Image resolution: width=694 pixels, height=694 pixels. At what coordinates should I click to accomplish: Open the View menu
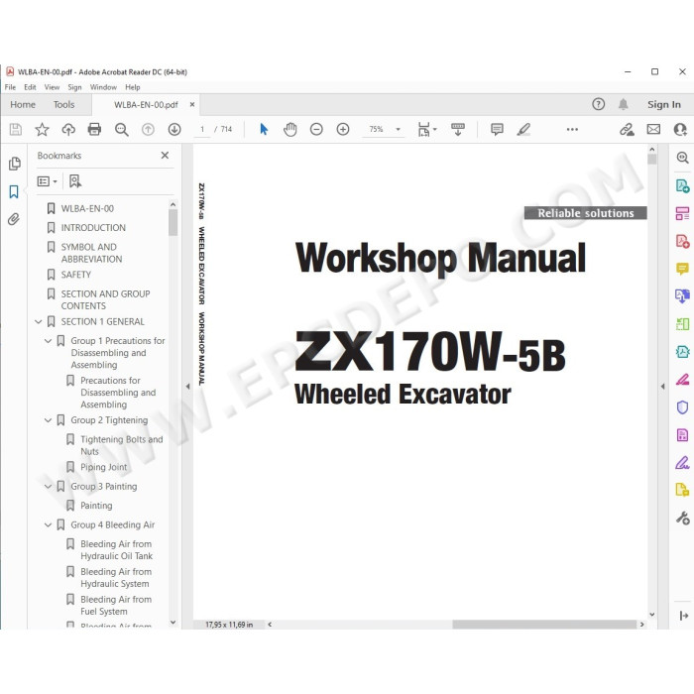(x=52, y=87)
